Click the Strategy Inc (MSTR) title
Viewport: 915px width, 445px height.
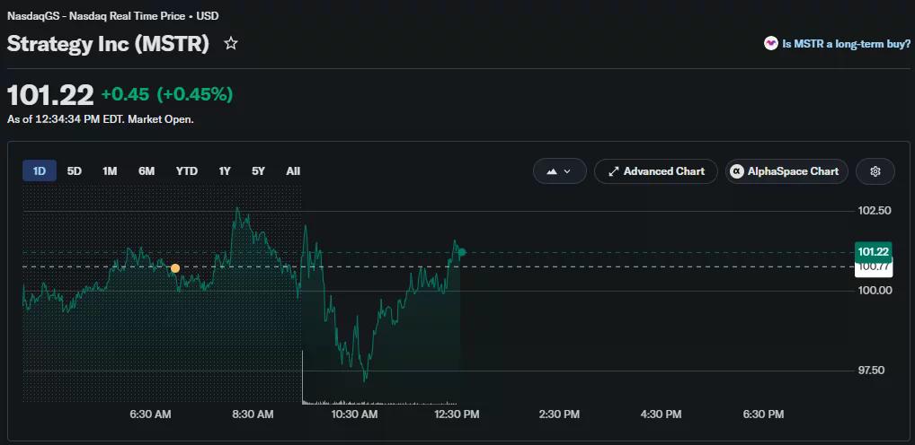(108, 44)
